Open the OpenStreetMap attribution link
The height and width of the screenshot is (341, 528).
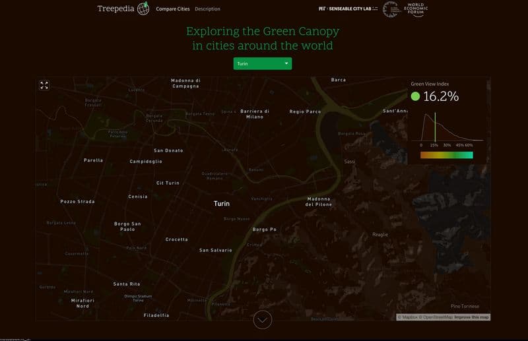point(436,317)
